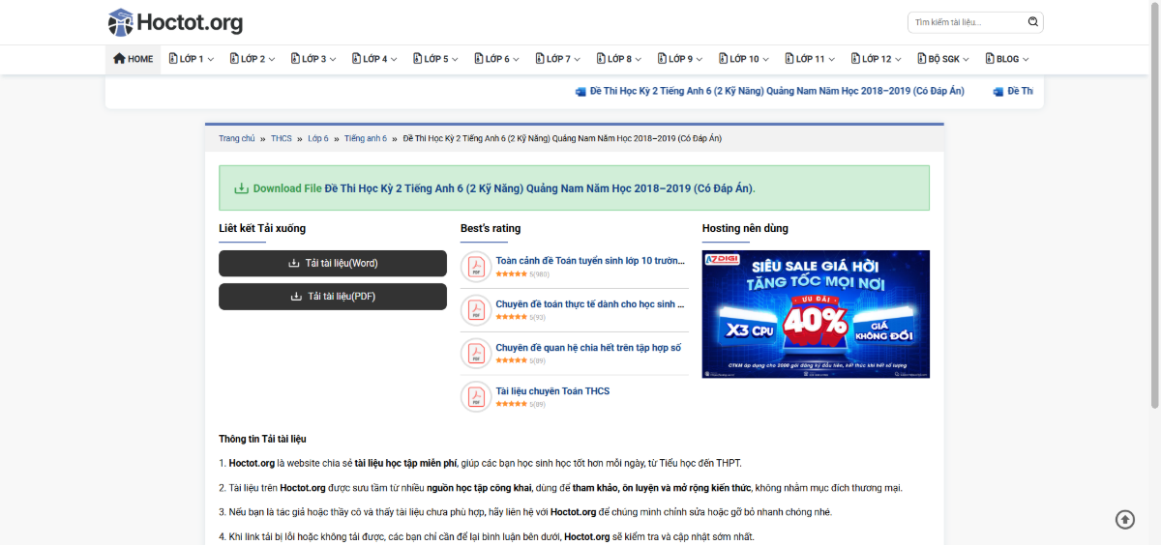The height and width of the screenshot is (545, 1161).
Task: Click PDF icon of Toàn cảnh đề Toán
Action: point(476,267)
